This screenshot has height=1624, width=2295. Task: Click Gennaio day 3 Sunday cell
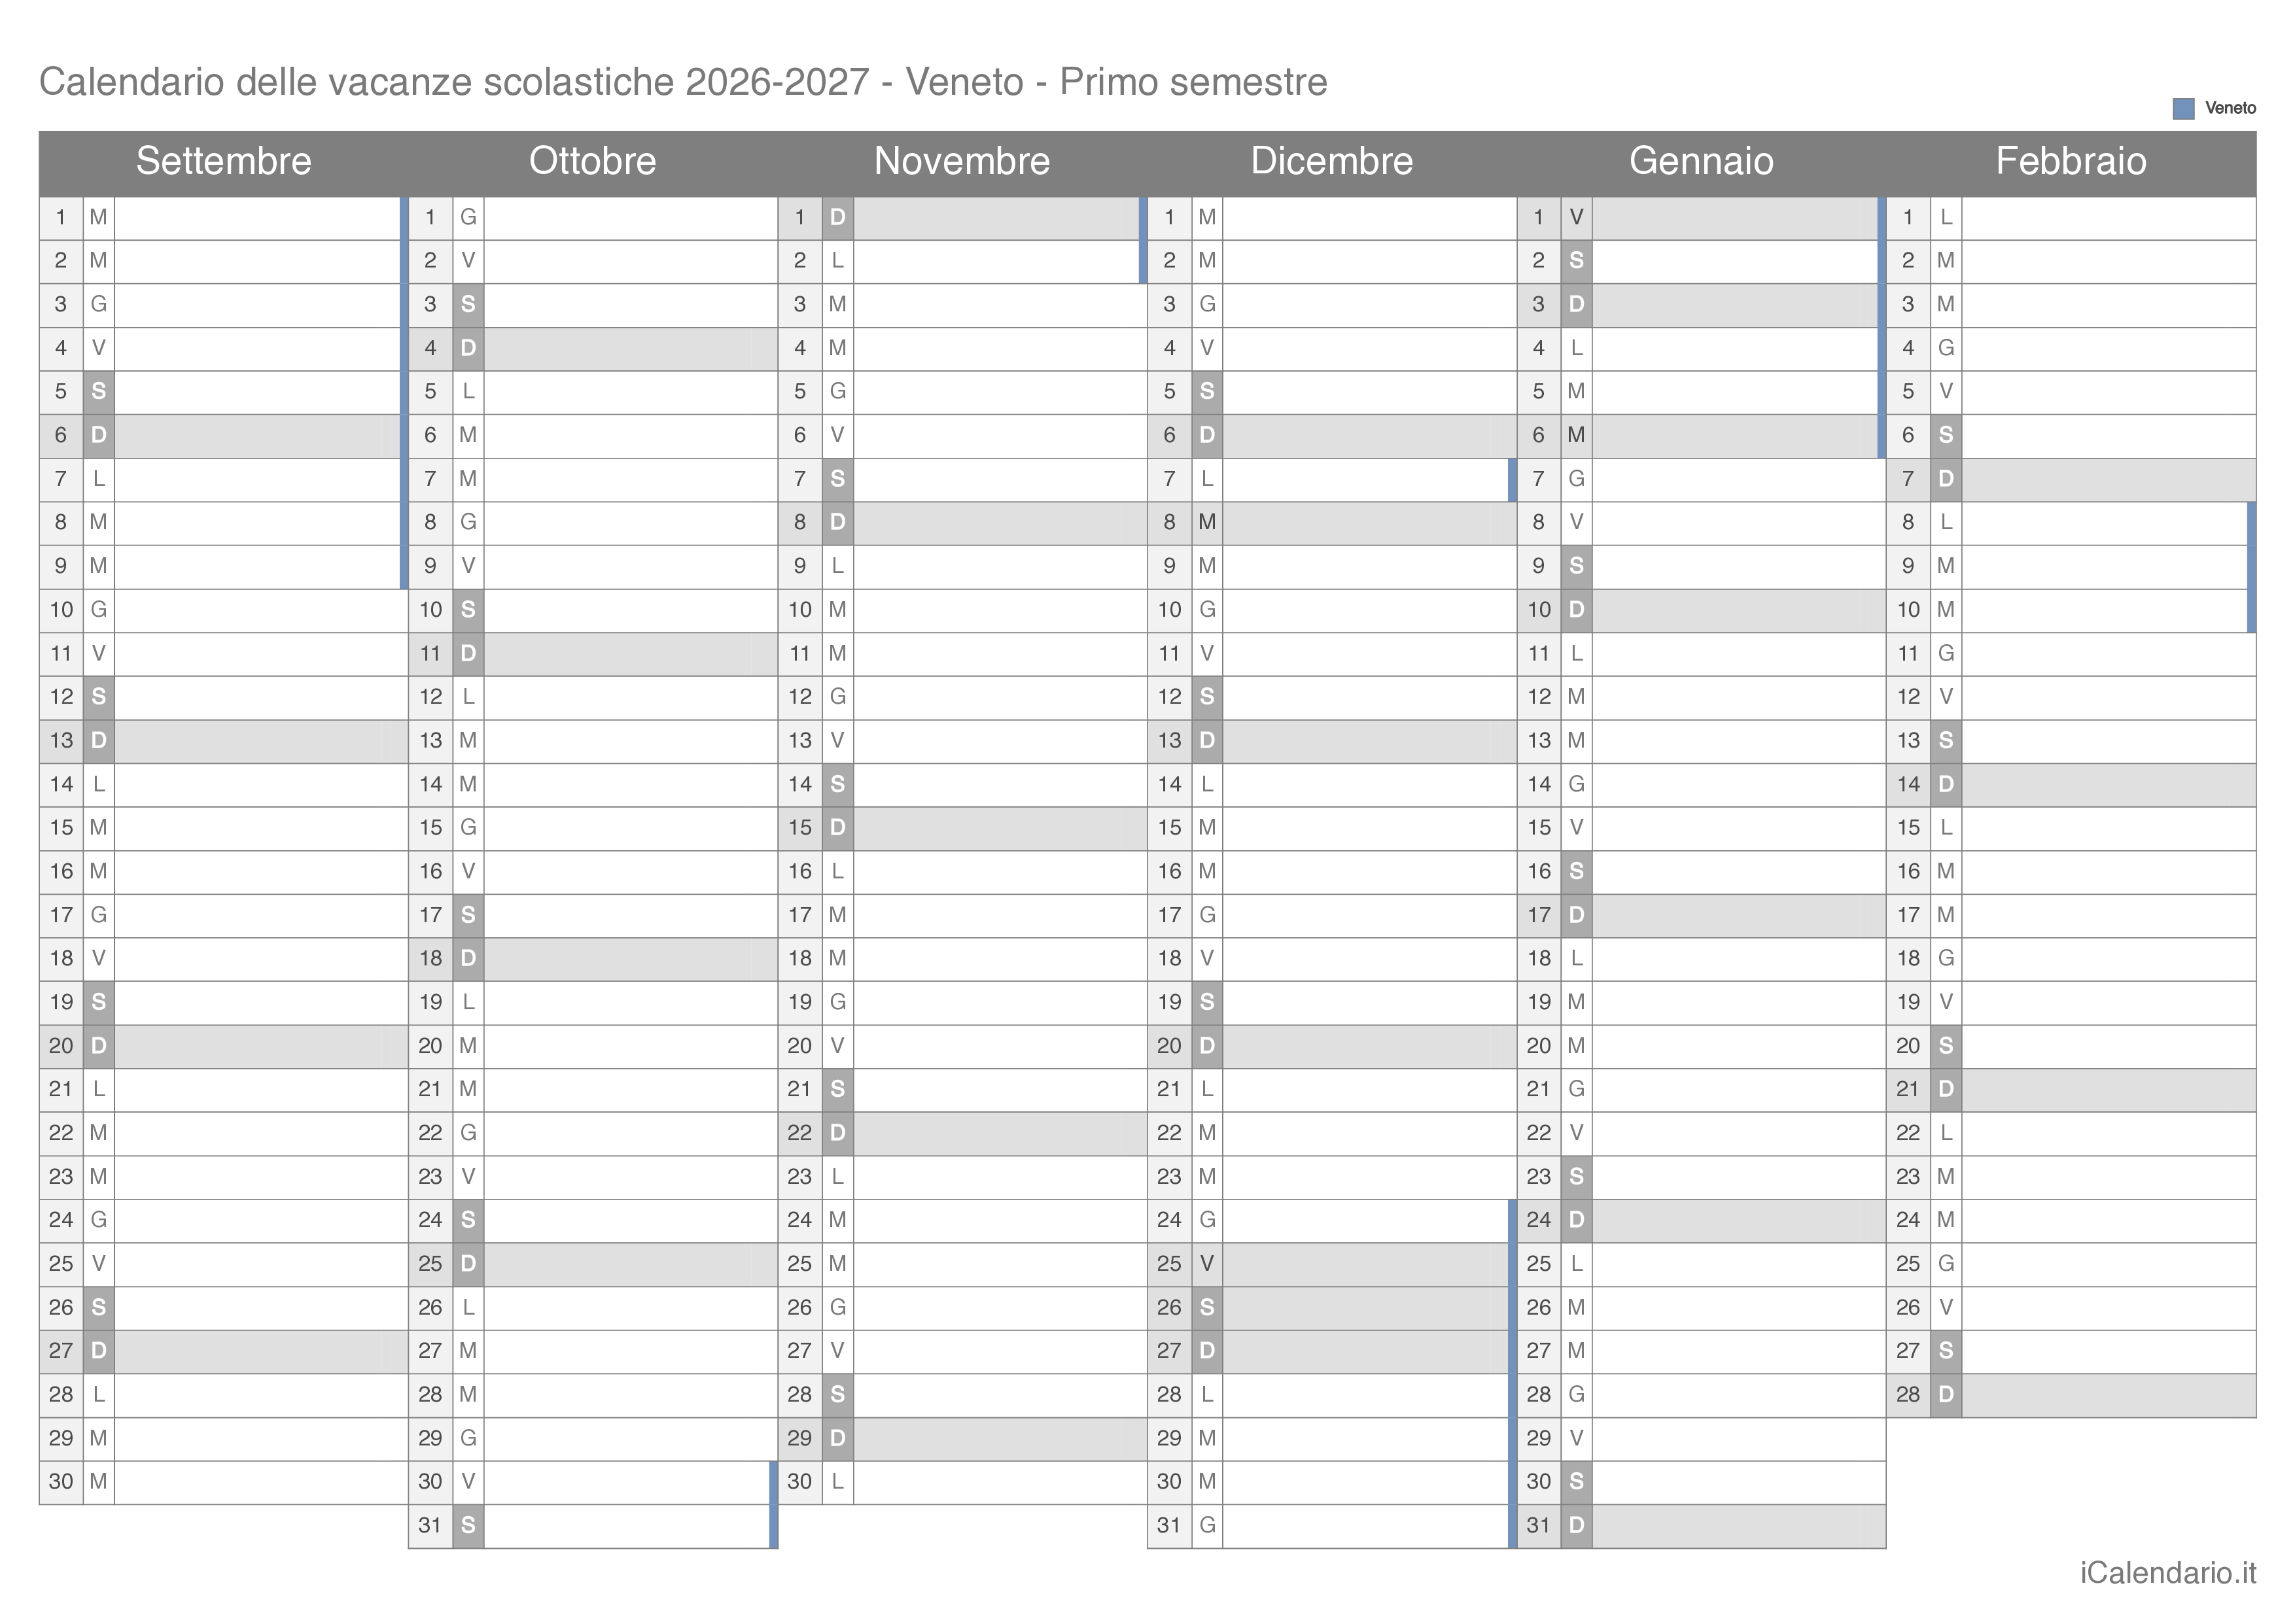[1576, 305]
